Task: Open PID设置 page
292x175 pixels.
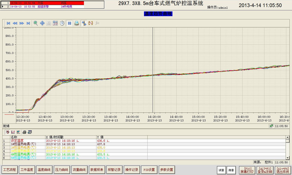Action: point(149,170)
